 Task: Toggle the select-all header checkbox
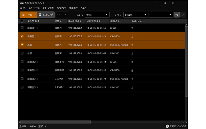click(x=22, y=21)
